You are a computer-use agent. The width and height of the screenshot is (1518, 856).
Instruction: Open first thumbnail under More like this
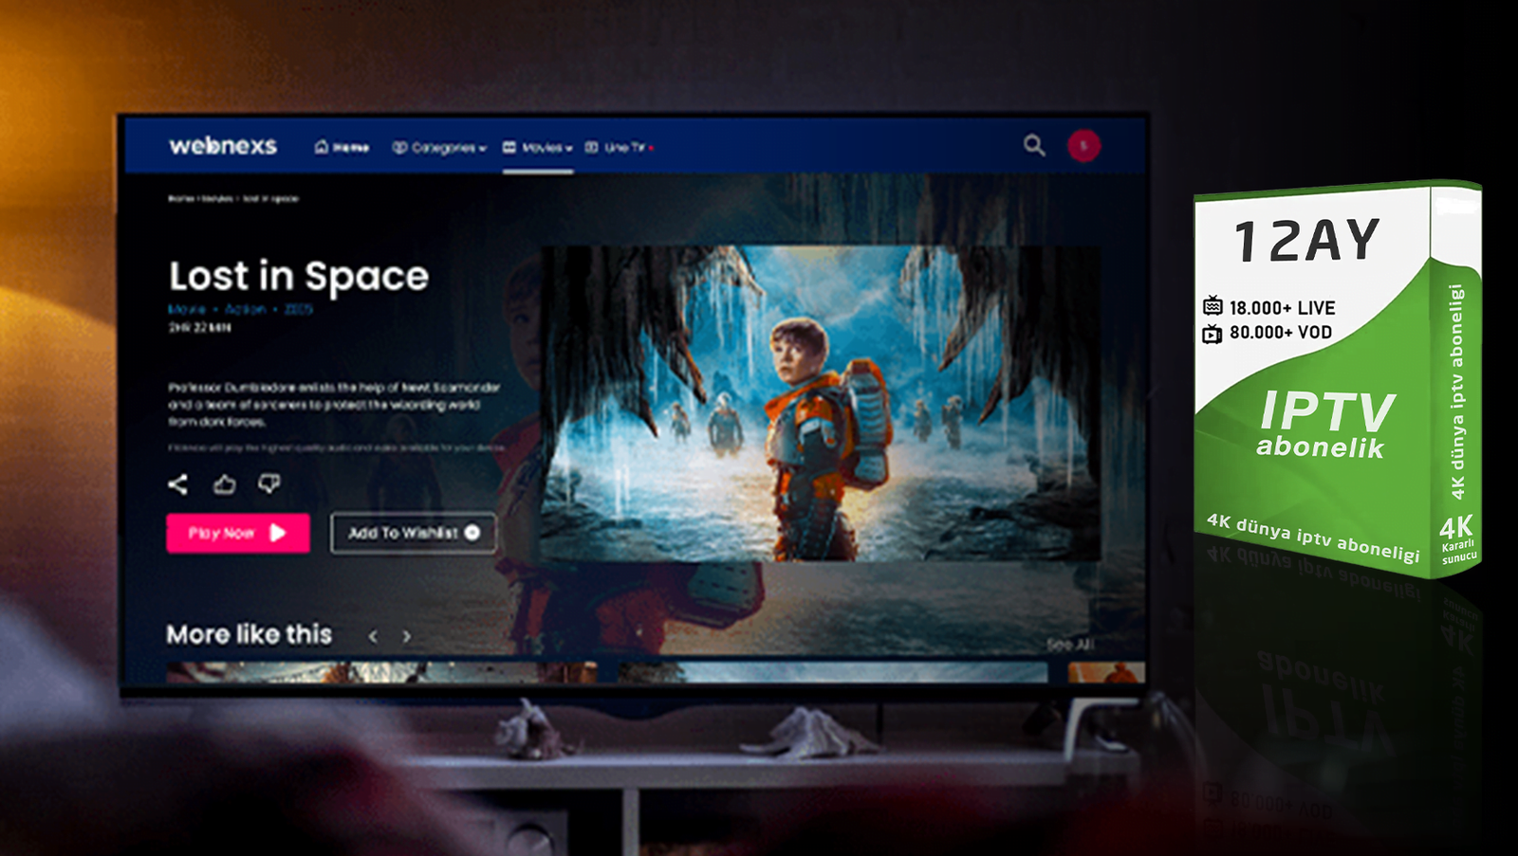pyautogui.click(x=379, y=672)
